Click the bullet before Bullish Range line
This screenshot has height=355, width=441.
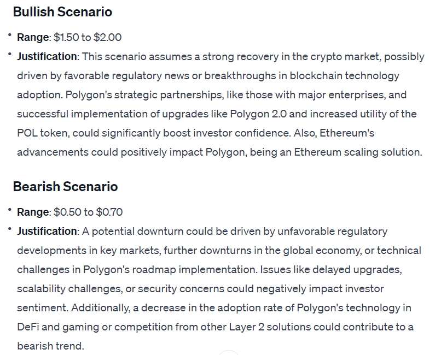click(9, 35)
